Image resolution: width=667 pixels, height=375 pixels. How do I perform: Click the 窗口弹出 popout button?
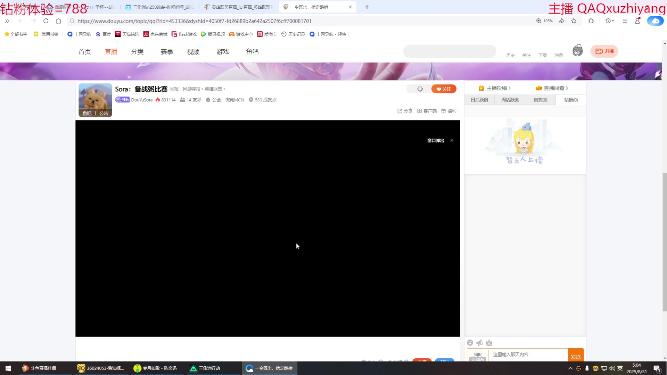click(x=436, y=141)
